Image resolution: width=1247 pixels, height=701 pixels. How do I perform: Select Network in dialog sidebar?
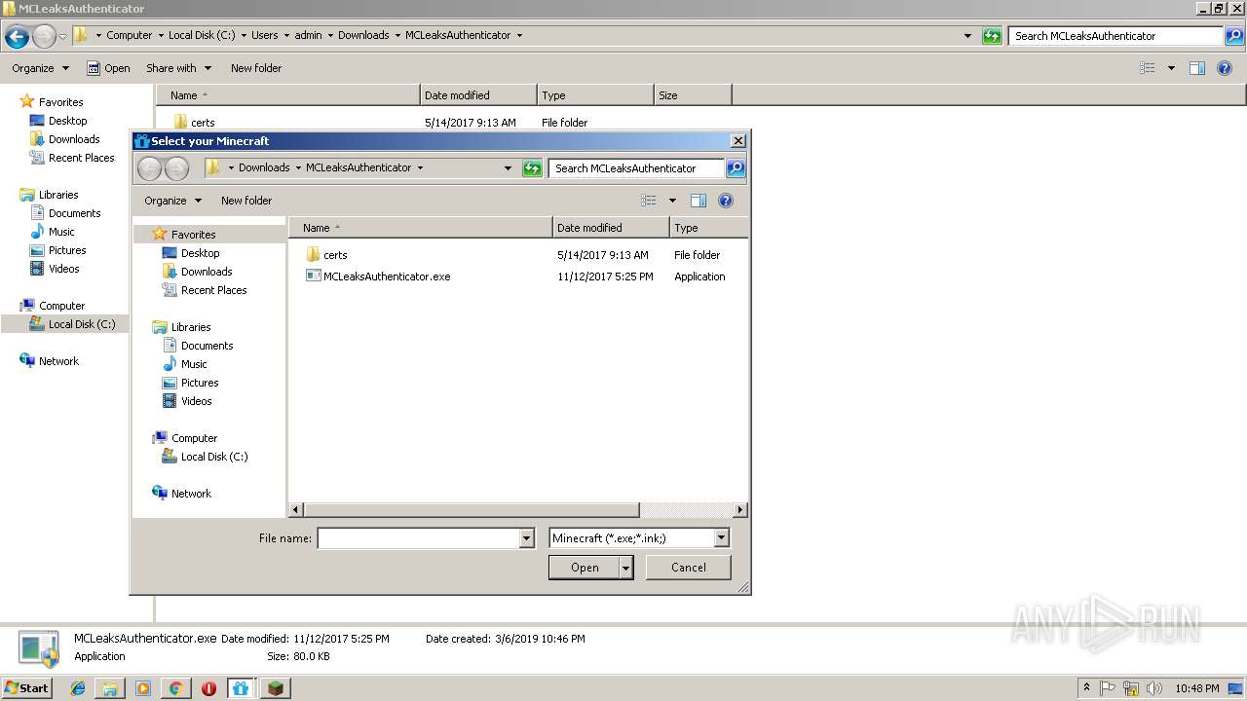(191, 494)
